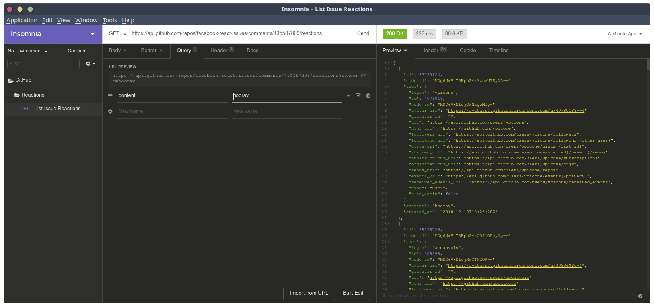The height and width of the screenshot is (307, 654).
Task: Open api.github.com/users/vpicone link
Action: [x=477, y=122]
